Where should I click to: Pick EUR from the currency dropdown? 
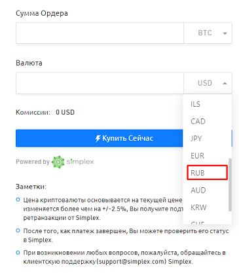tap(208, 156)
